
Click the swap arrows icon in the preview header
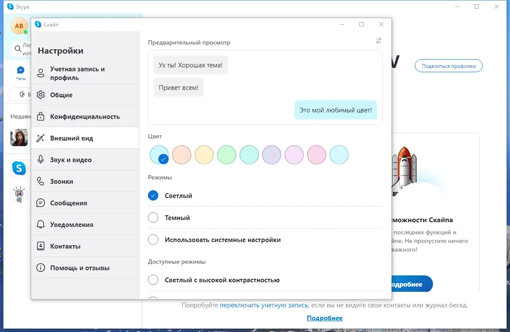pos(379,41)
